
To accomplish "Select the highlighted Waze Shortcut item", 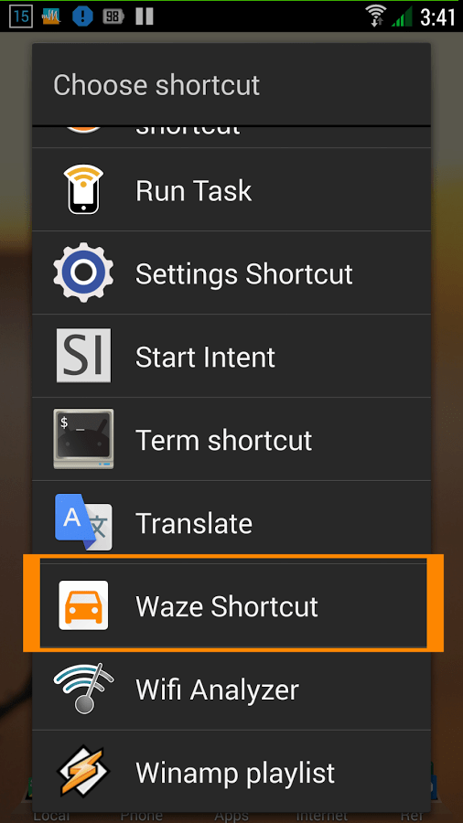I will [231, 604].
